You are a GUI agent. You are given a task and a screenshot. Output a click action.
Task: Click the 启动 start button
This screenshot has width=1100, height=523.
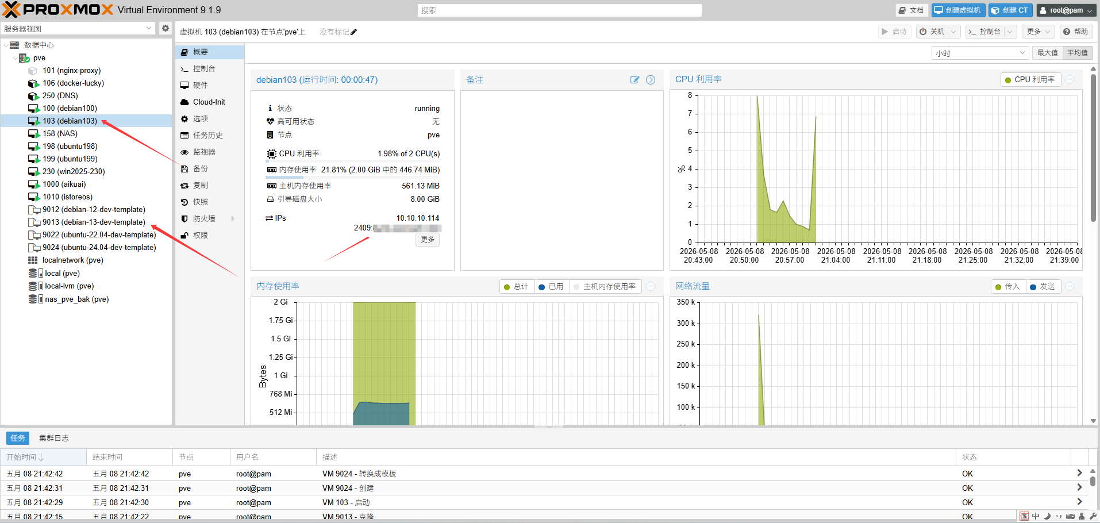click(894, 32)
